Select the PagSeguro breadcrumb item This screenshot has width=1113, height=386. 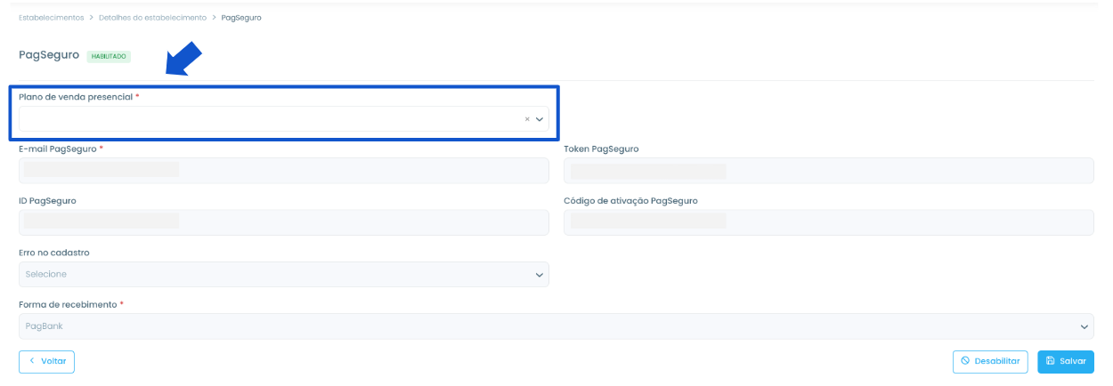241,18
